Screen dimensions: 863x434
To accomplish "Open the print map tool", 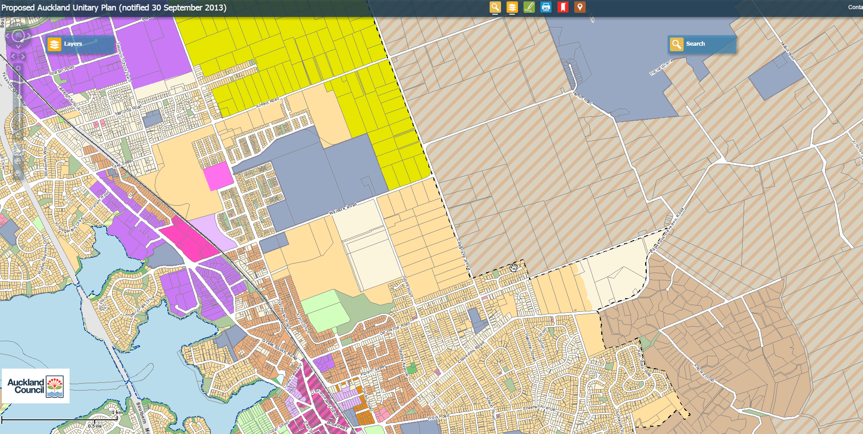I will click(x=546, y=7).
